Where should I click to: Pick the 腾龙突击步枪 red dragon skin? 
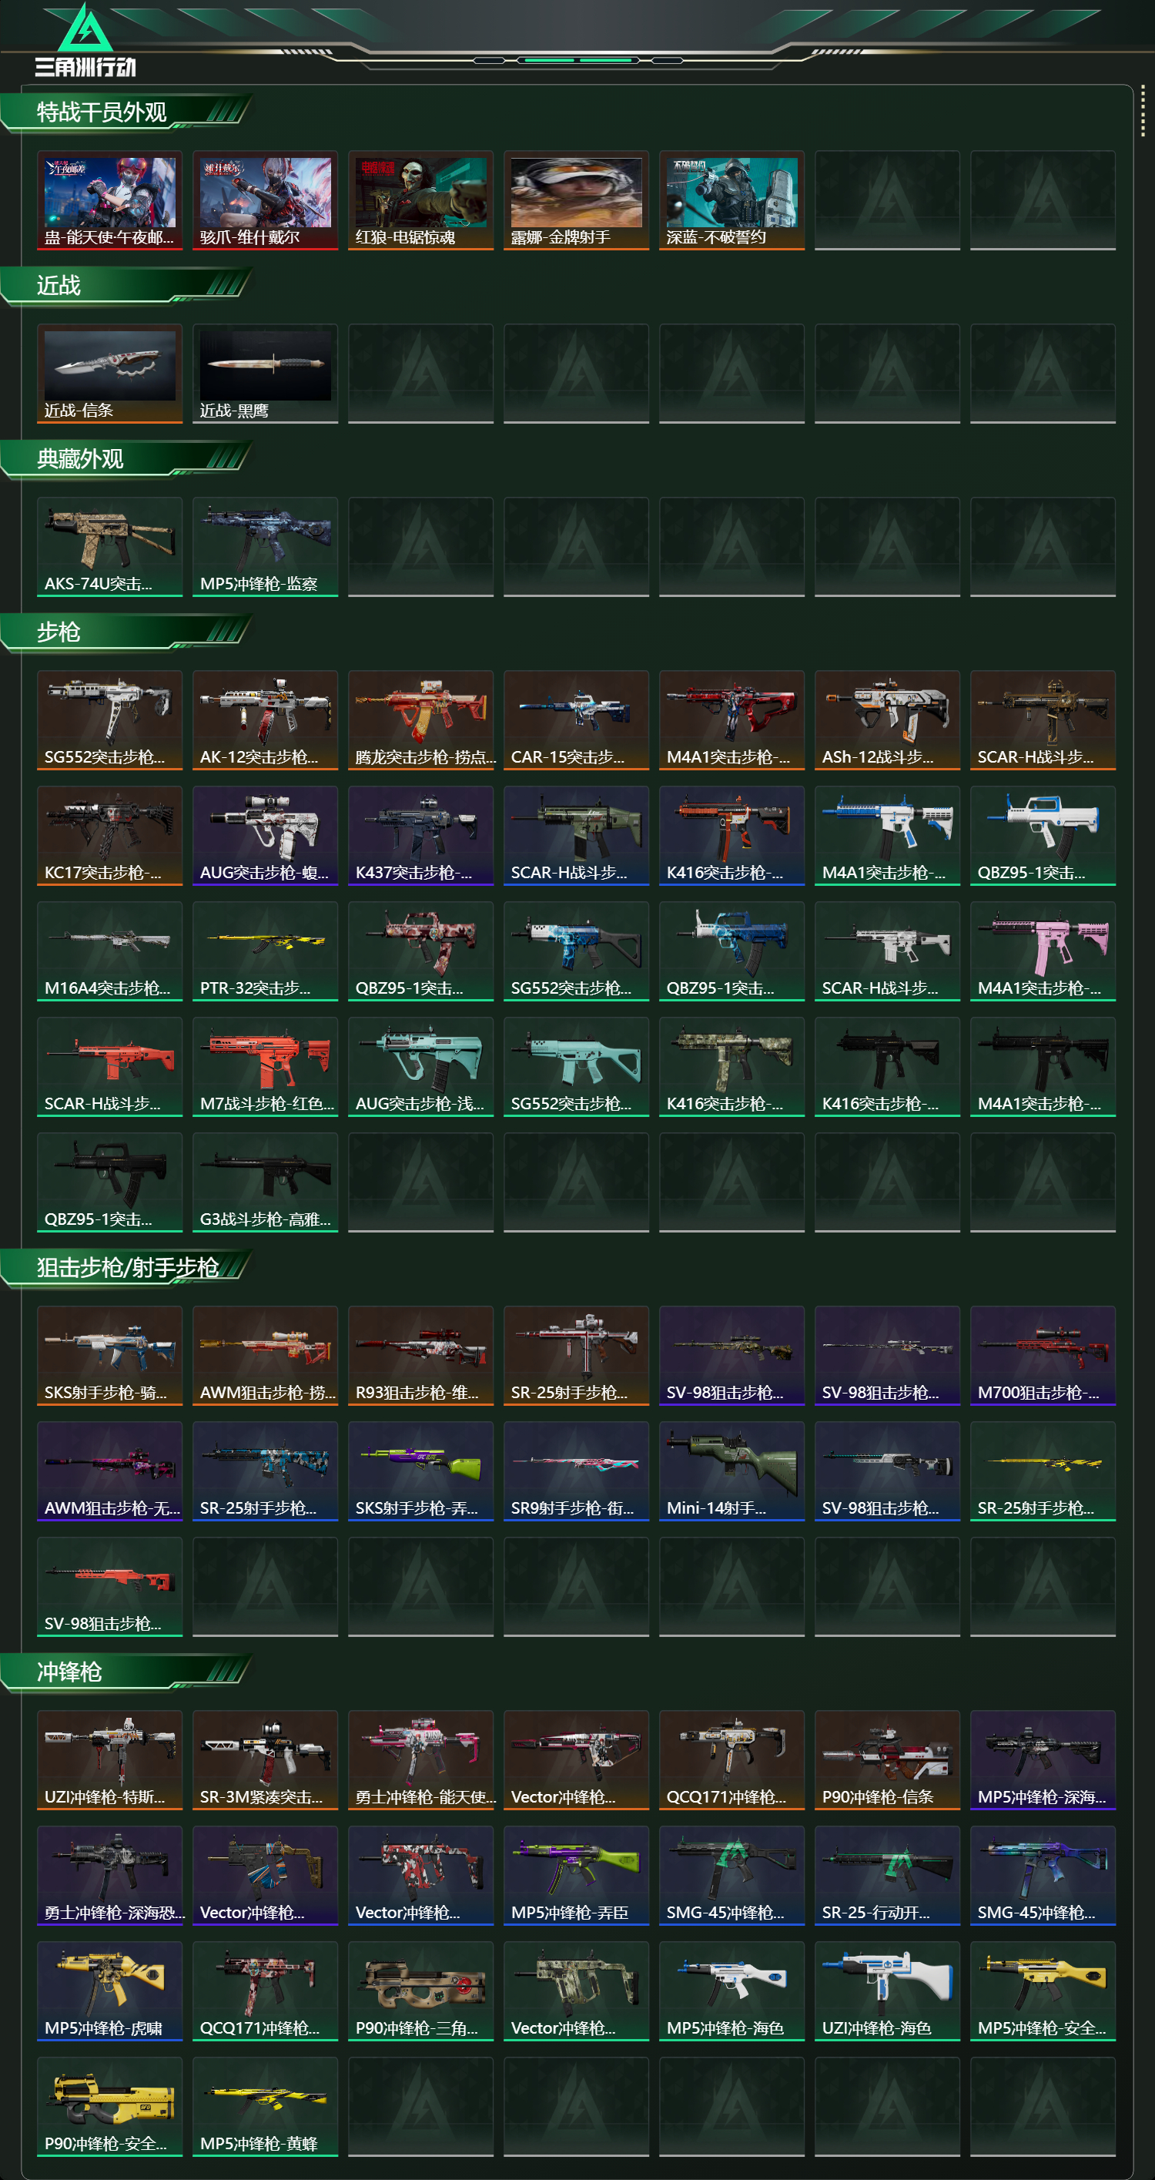click(420, 721)
